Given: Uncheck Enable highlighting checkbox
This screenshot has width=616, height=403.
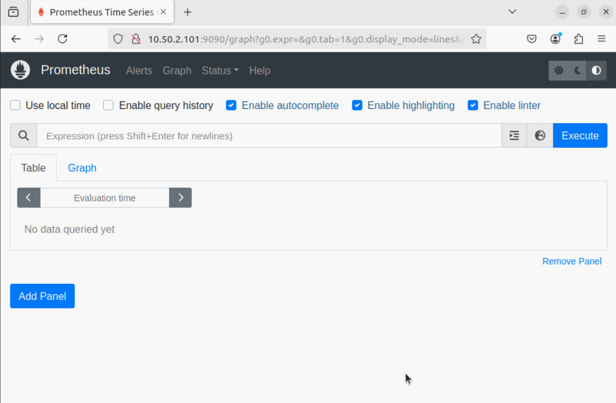Looking at the screenshot, I should point(357,105).
